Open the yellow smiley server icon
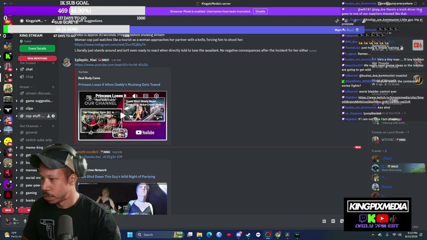Screen dimensions: 427x240 pos(8,142)
